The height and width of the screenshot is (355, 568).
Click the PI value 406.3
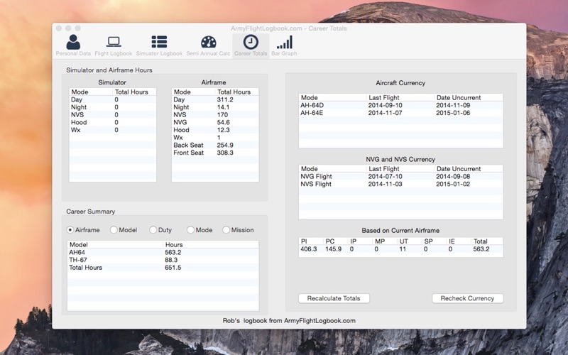point(309,249)
